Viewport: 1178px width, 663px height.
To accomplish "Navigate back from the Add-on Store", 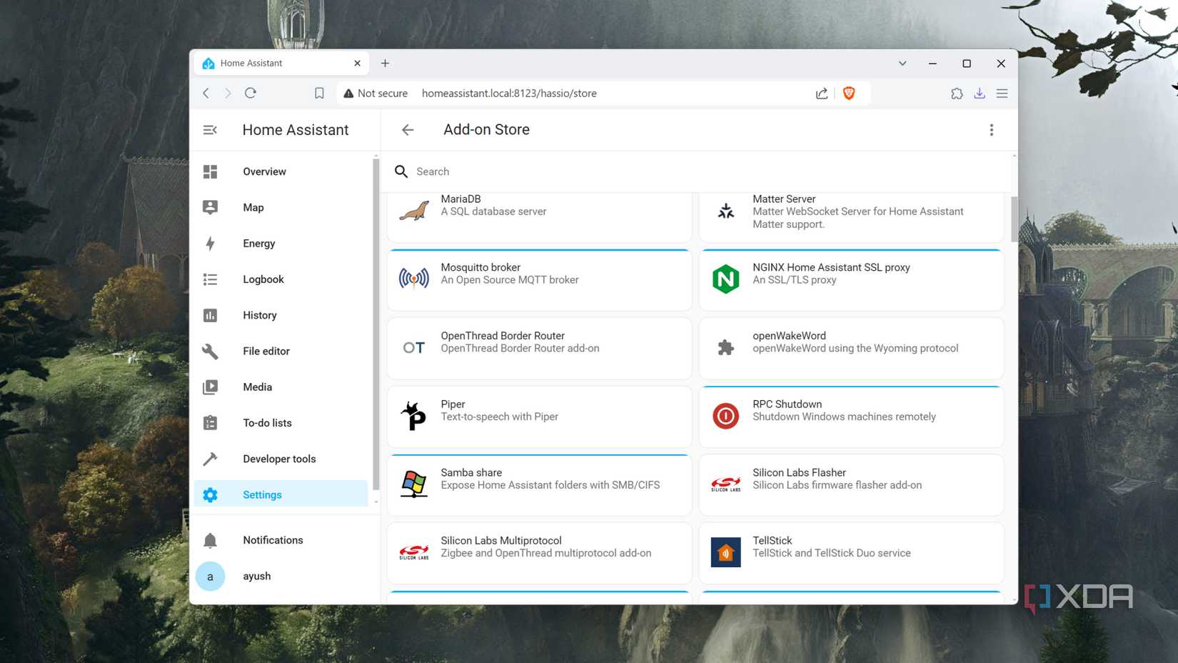I will tap(407, 129).
